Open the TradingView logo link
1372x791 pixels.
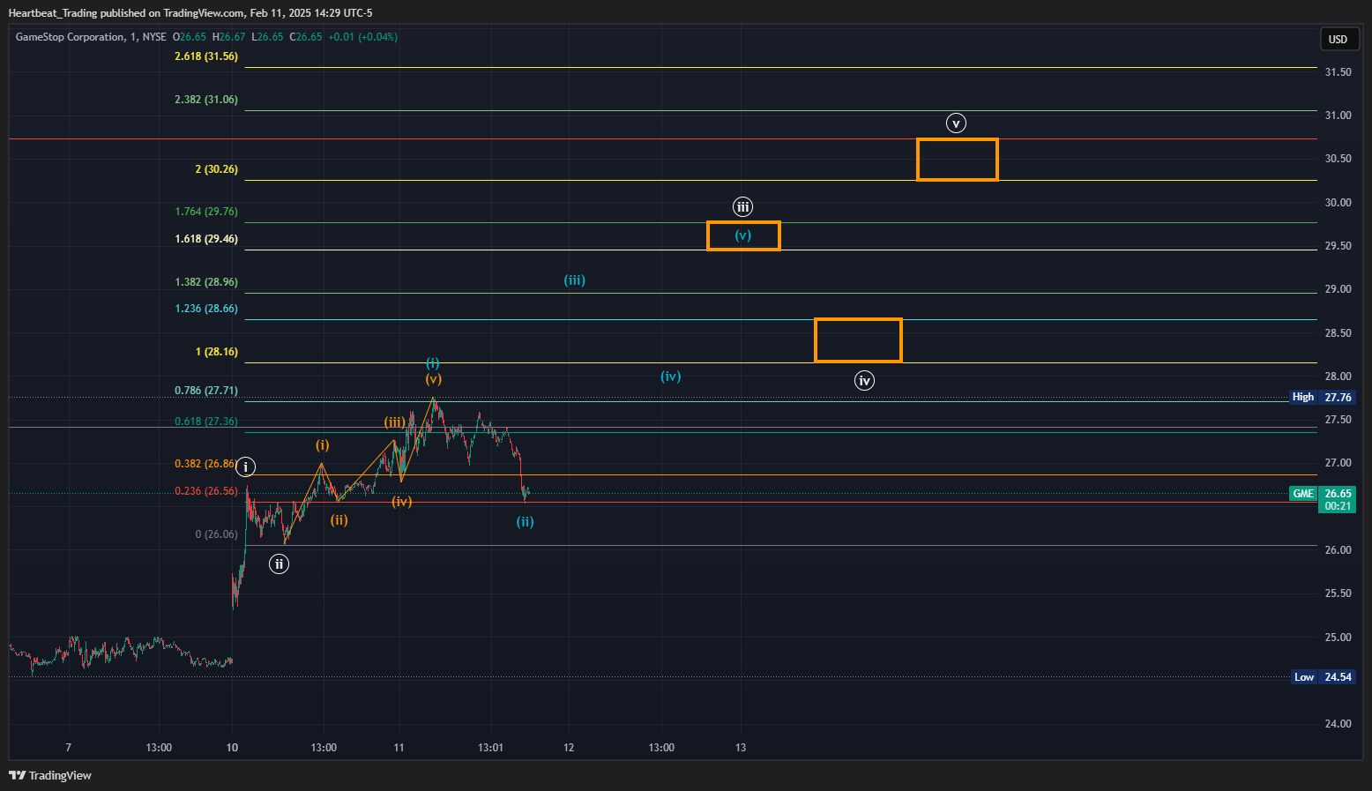[50, 775]
